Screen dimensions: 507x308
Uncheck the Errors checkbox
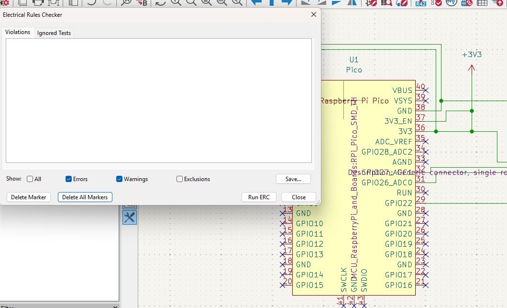tap(68, 179)
